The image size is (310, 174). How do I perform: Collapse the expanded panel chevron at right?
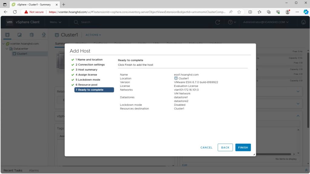[x=298, y=116]
